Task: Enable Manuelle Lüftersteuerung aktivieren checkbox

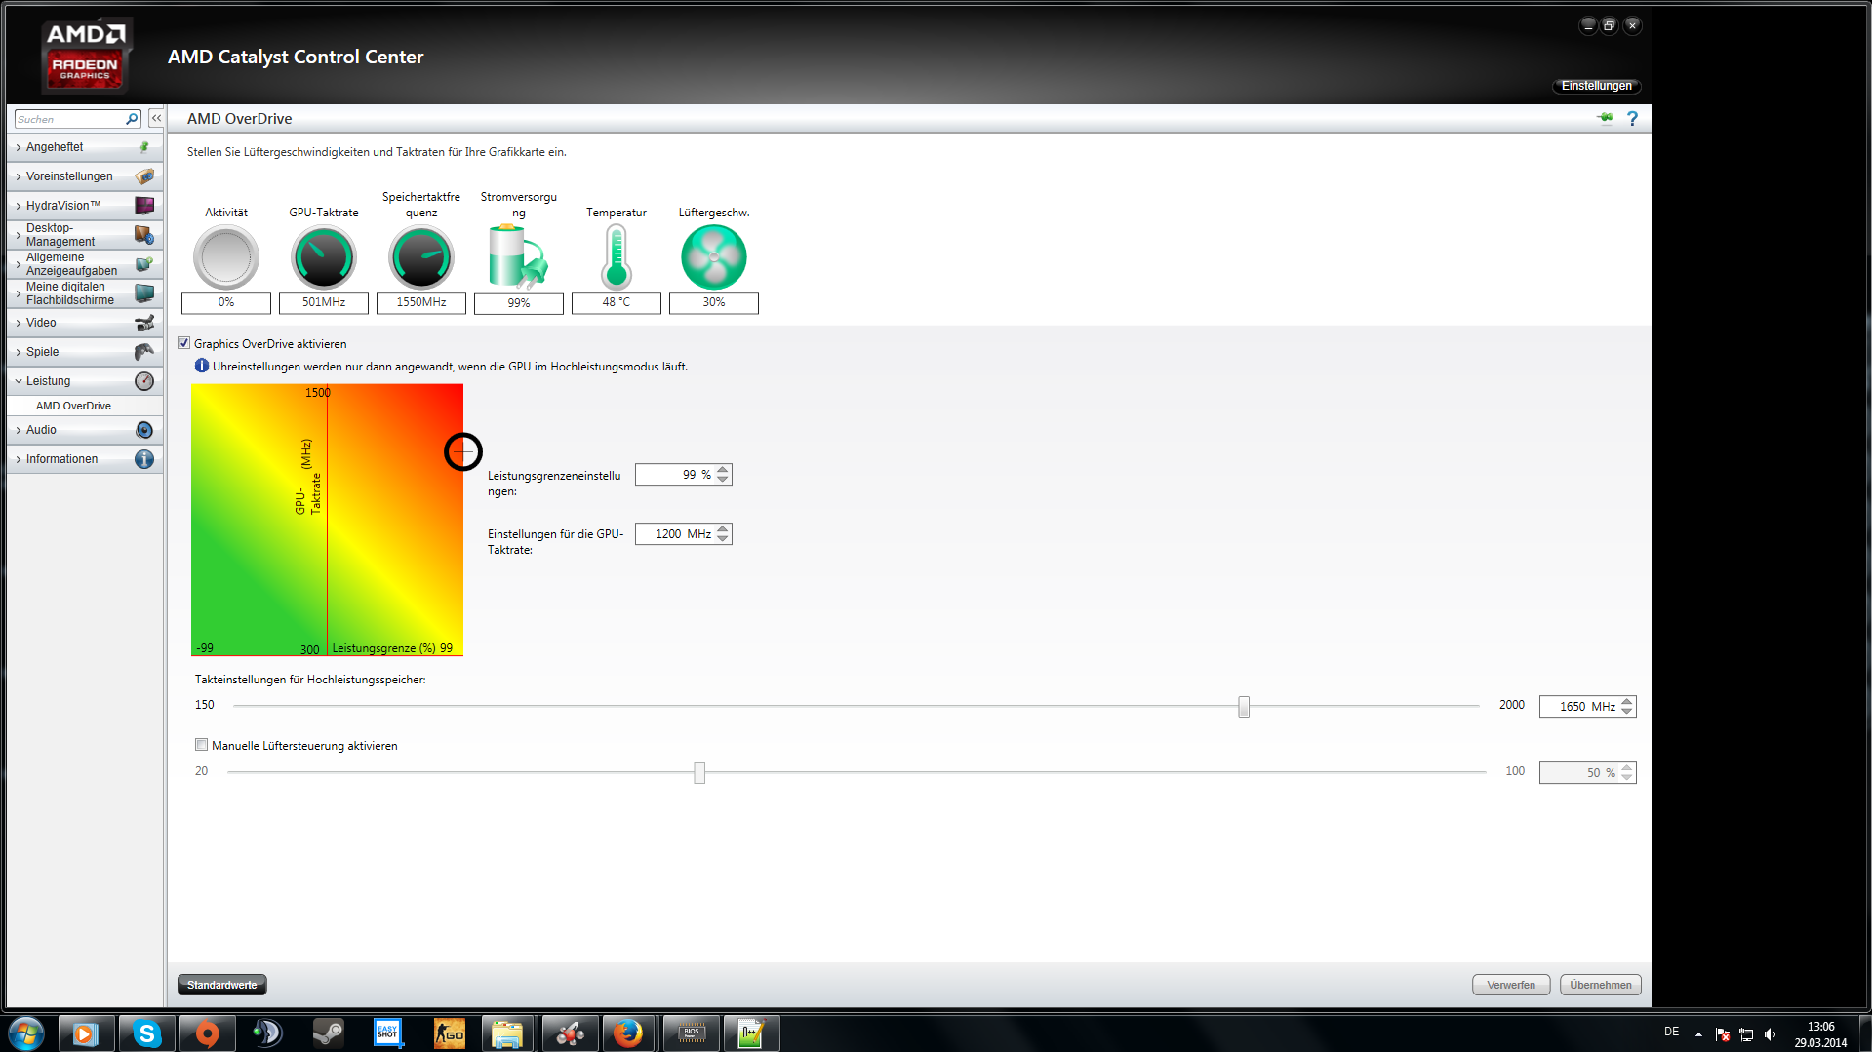Action: [x=202, y=745]
